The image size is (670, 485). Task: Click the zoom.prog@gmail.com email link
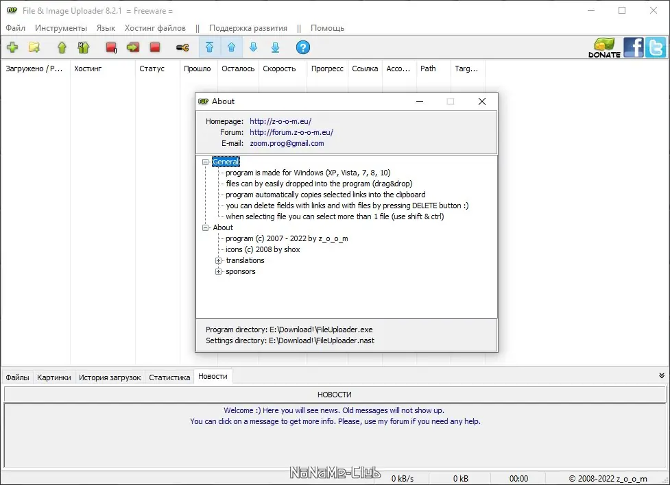pyautogui.click(x=287, y=143)
